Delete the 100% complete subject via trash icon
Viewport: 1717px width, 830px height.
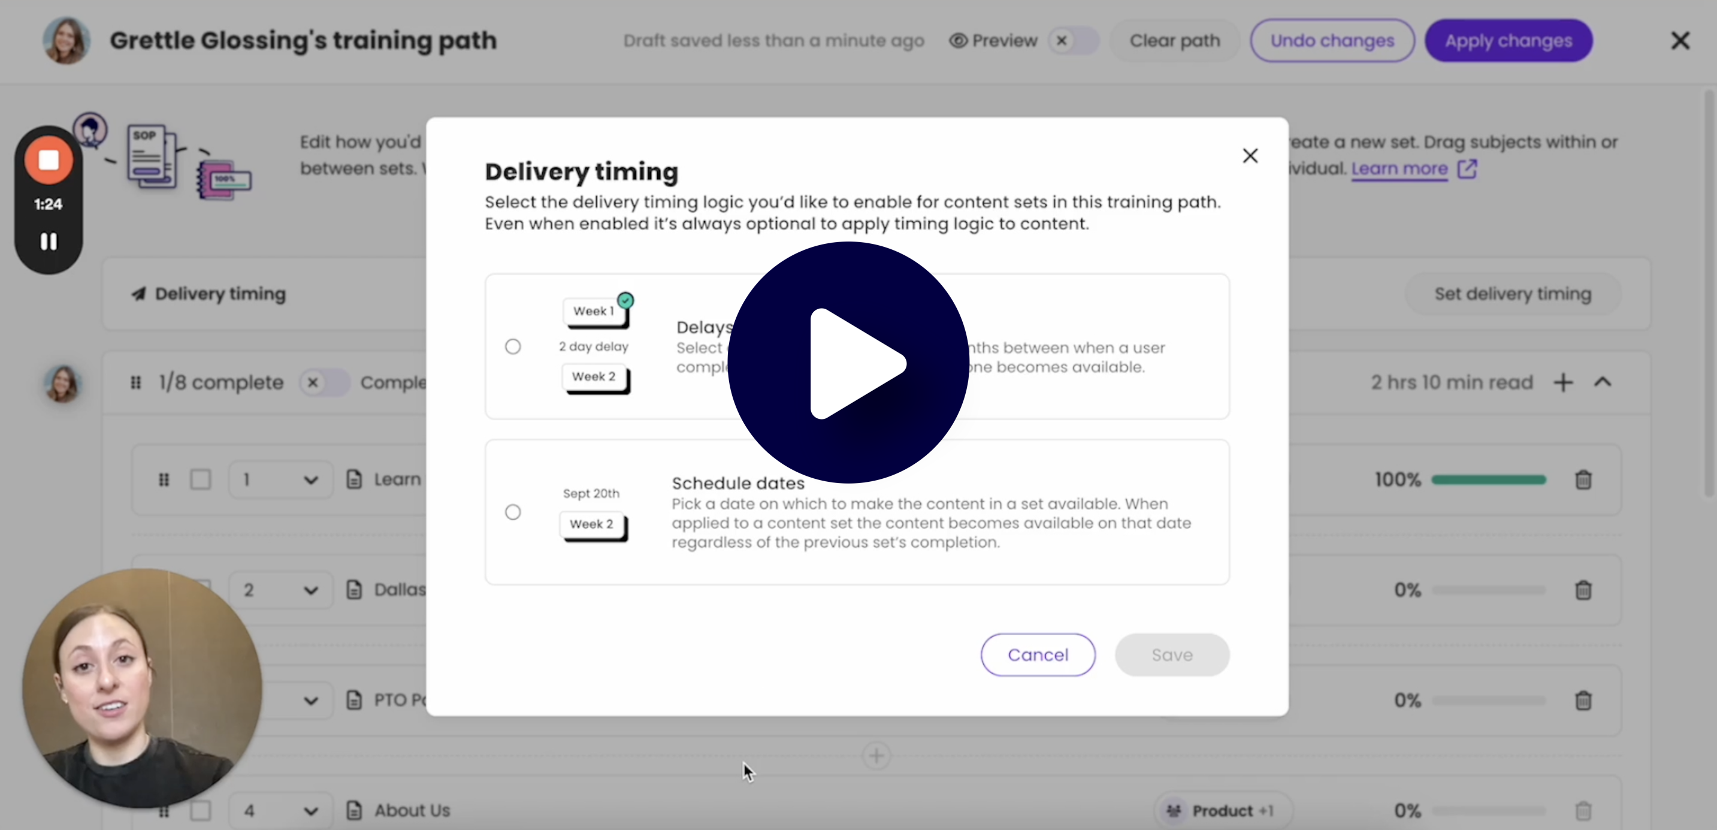1583,479
